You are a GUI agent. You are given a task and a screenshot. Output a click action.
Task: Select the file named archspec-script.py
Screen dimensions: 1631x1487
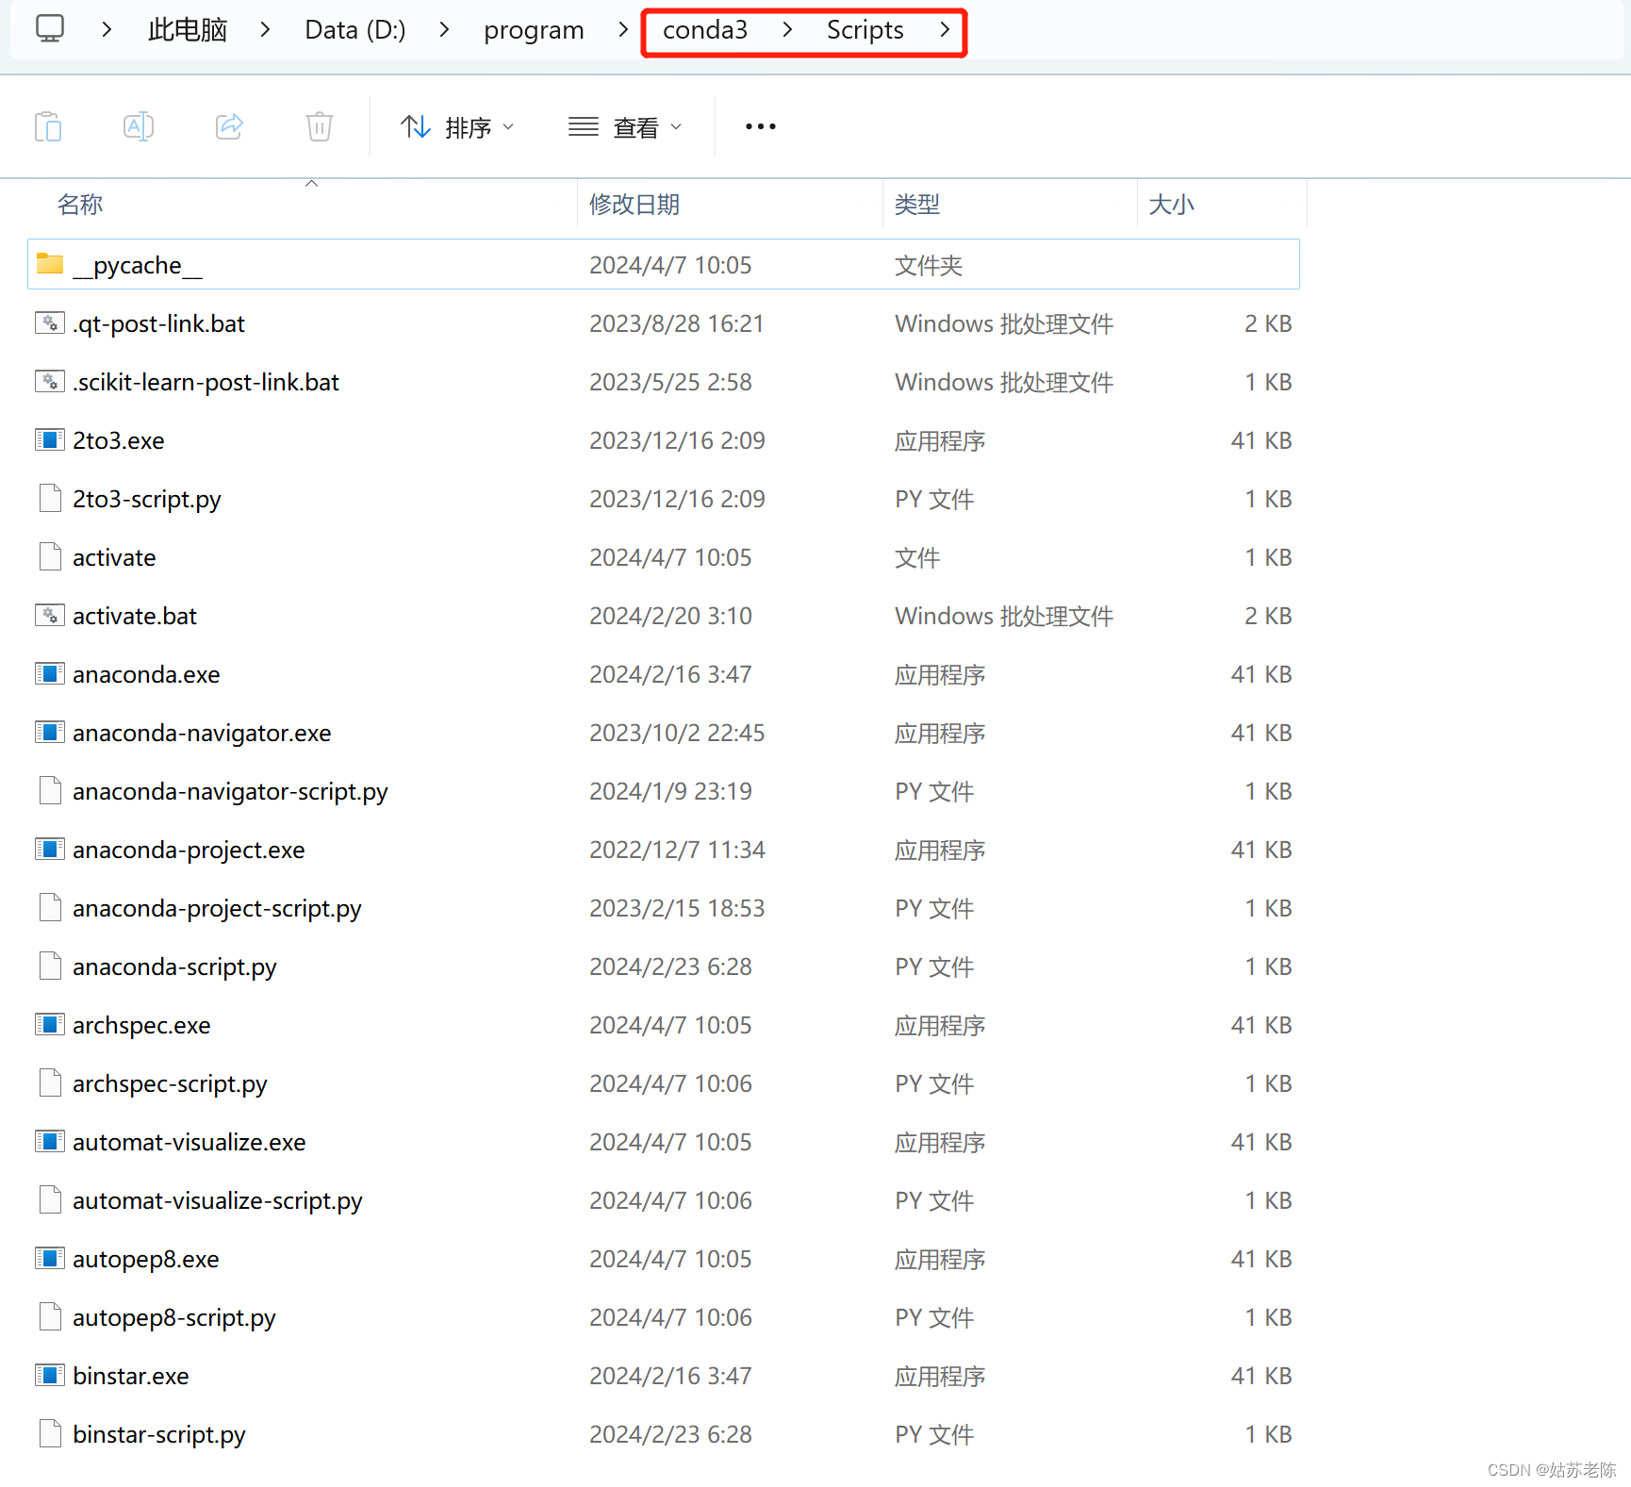pos(170,1083)
